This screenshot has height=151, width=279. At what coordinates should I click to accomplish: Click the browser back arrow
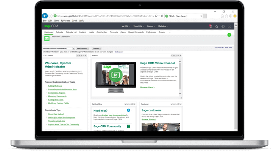click(45, 16)
